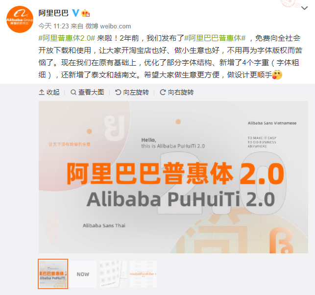This screenshot has height=295, width=315.
Task: Click the collapse arrow icon beside 收起
Action: [x=42, y=92]
